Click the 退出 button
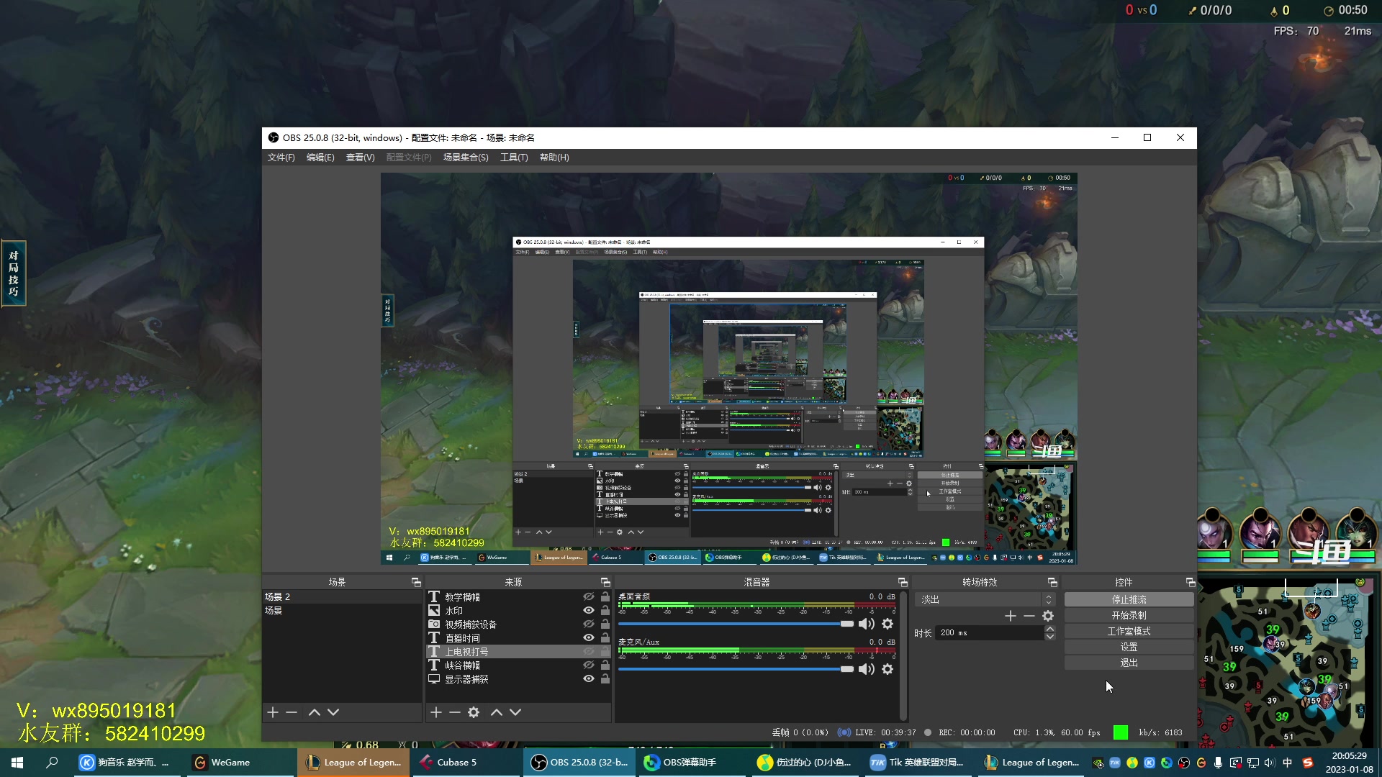The image size is (1382, 777). click(1129, 663)
